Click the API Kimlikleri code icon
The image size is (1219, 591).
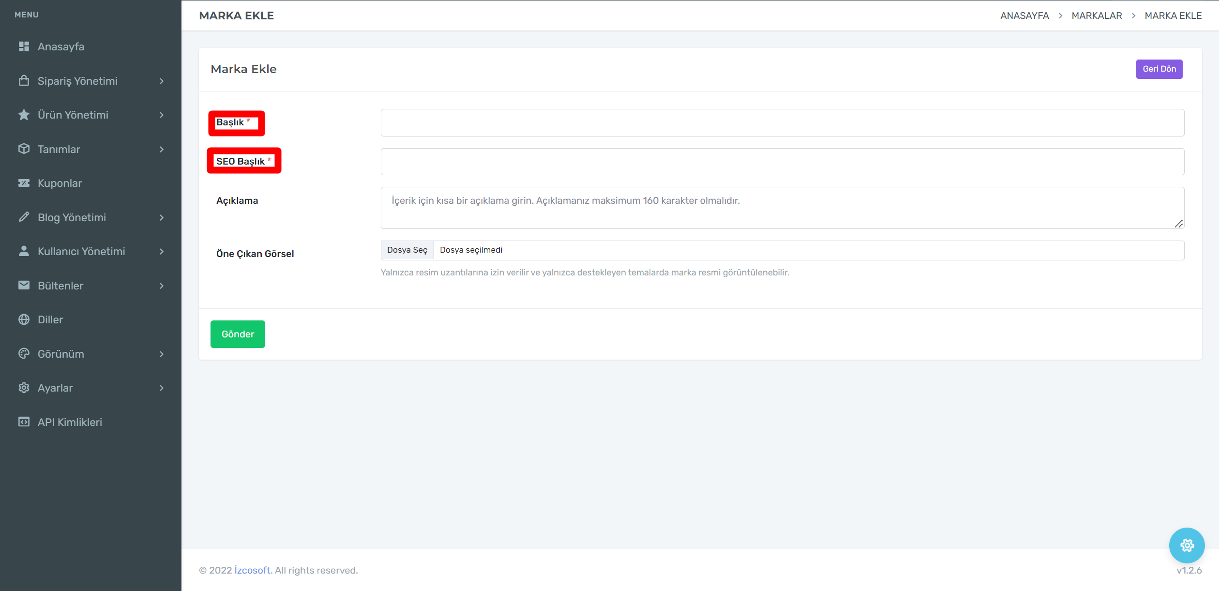click(24, 422)
